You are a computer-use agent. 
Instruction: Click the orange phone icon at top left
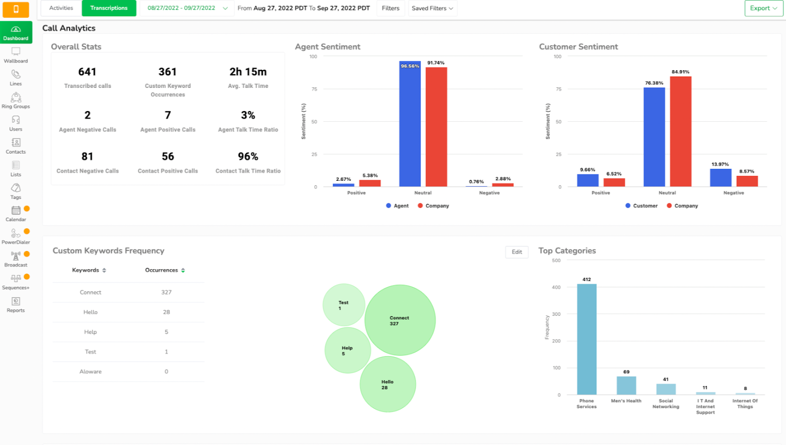click(16, 9)
